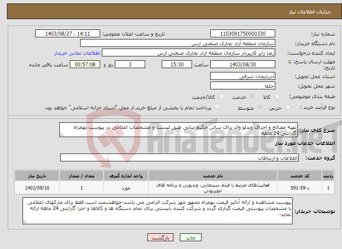Click the چاپ print button
This screenshot has width=342, height=249.
point(190,237)
